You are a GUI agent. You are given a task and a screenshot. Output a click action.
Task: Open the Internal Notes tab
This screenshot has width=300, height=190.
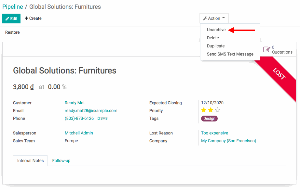pos(31,161)
